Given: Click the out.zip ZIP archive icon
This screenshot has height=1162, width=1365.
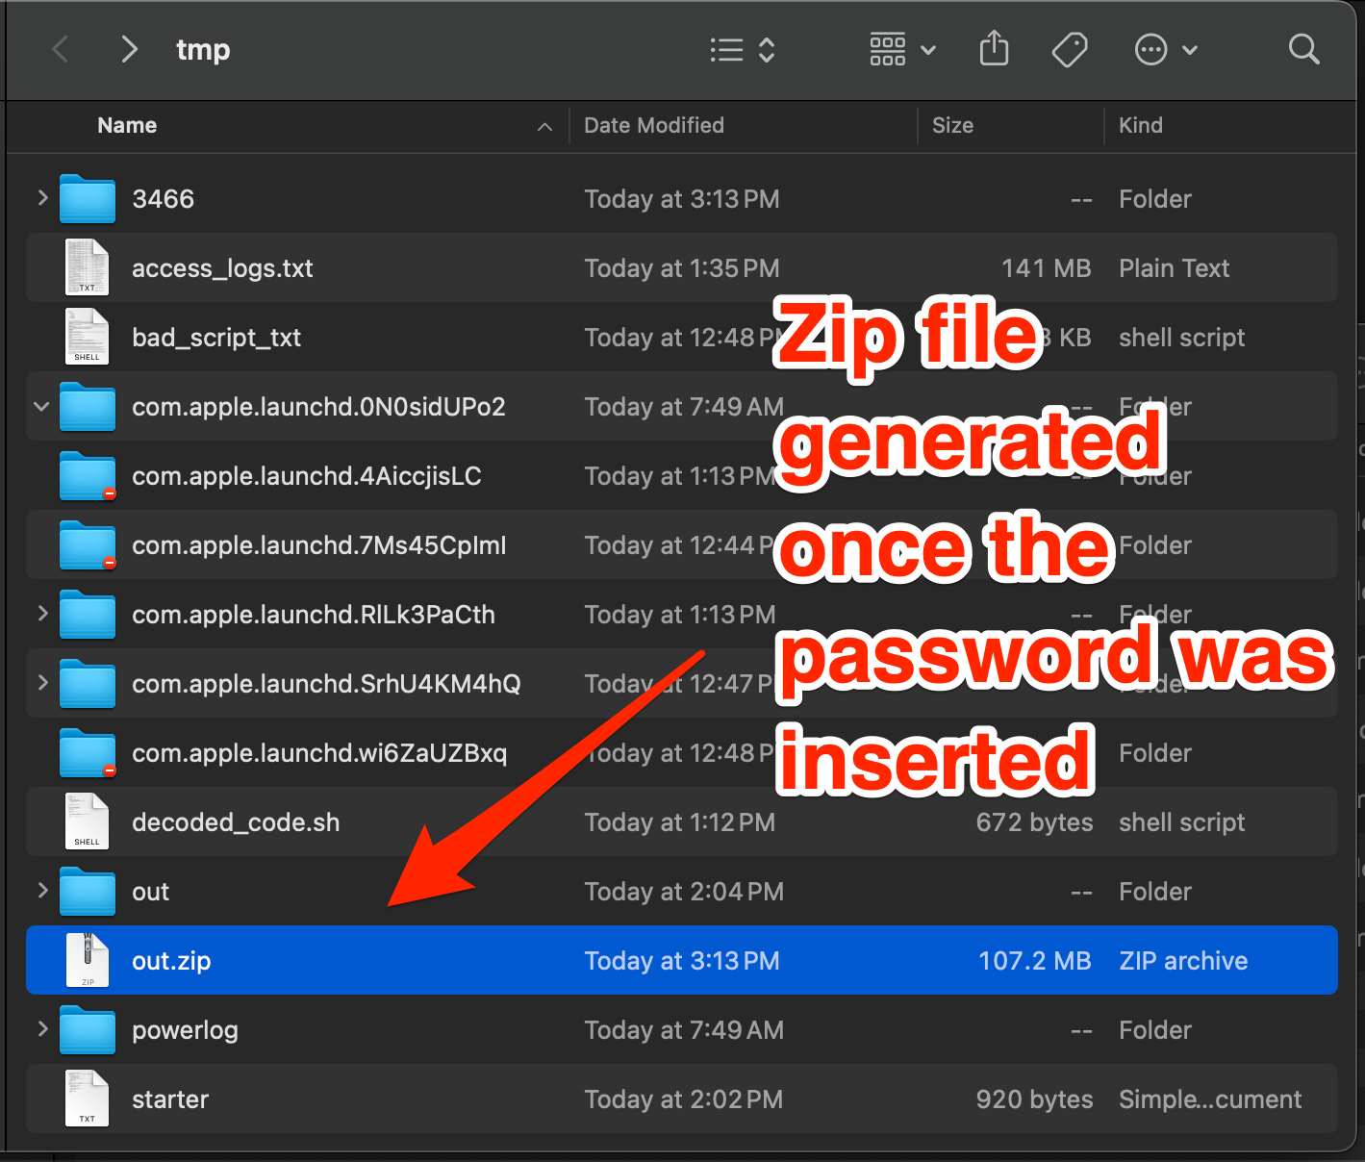Looking at the screenshot, I should 87,959.
